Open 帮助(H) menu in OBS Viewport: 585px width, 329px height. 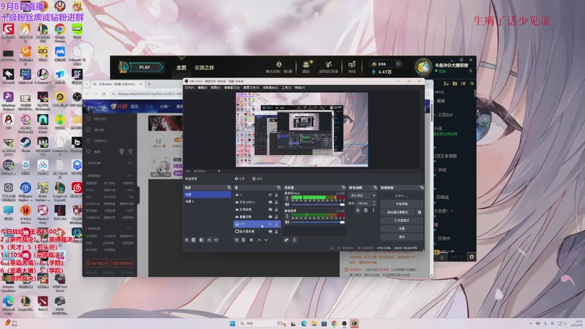point(300,88)
